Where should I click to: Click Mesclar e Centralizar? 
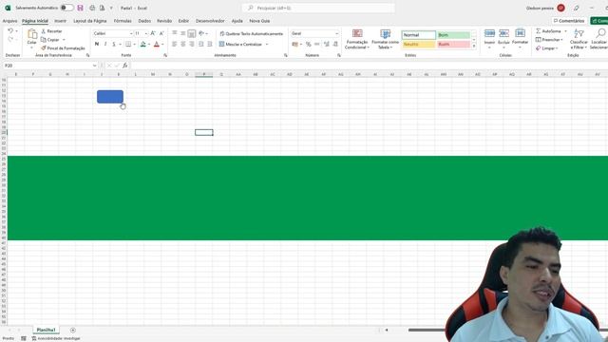tap(240, 45)
